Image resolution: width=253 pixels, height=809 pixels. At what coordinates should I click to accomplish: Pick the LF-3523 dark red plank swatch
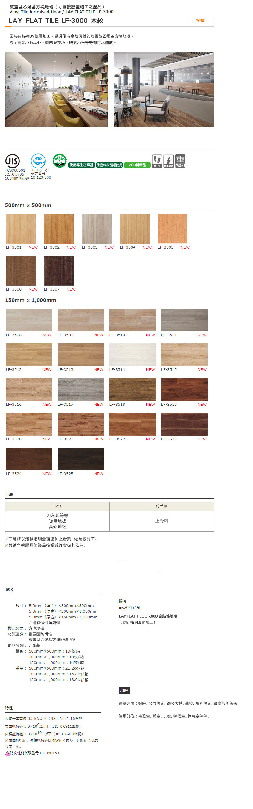click(x=184, y=424)
